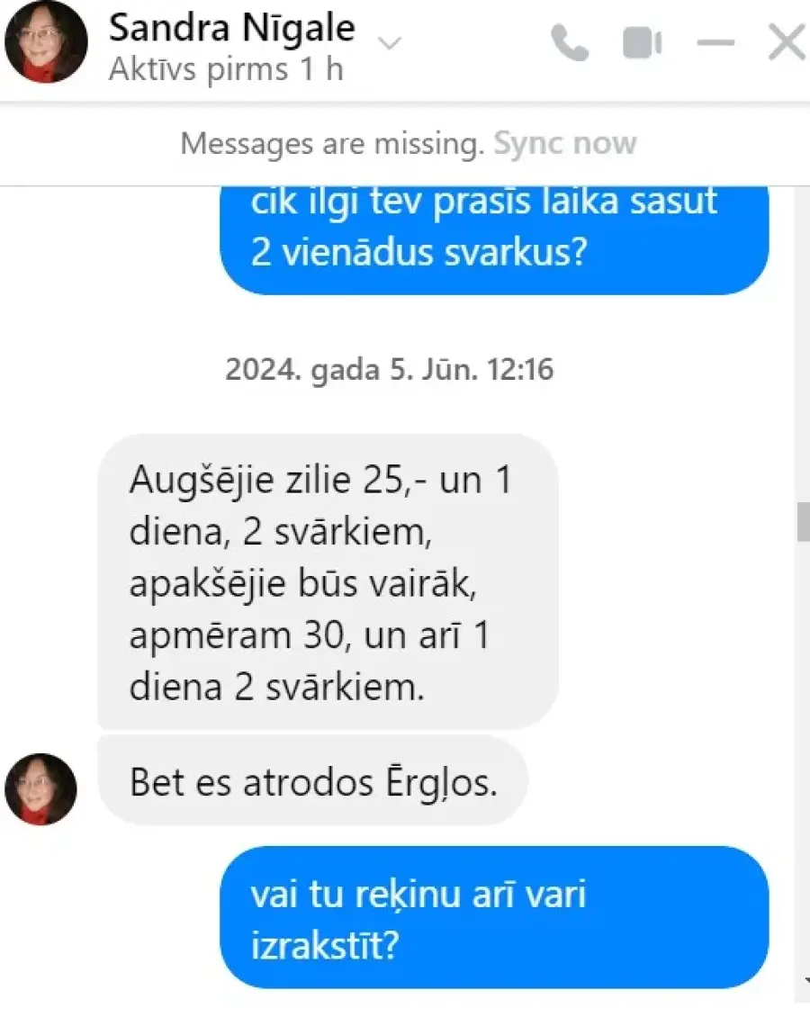This screenshot has height=1017, width=810.
Task: Click the 2024. gada 5. Jūn. timestamp
Action: pos(389,369)
